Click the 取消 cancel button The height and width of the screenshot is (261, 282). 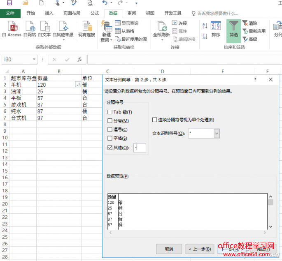[169, 249]
